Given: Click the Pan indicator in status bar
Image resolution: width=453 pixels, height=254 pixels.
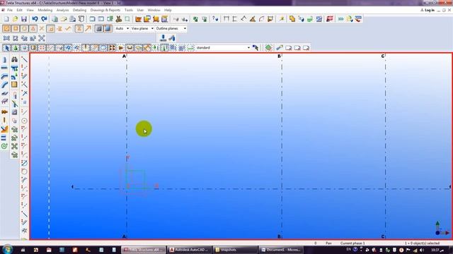Looking at the screenshot, I should [x=328, y=243].
